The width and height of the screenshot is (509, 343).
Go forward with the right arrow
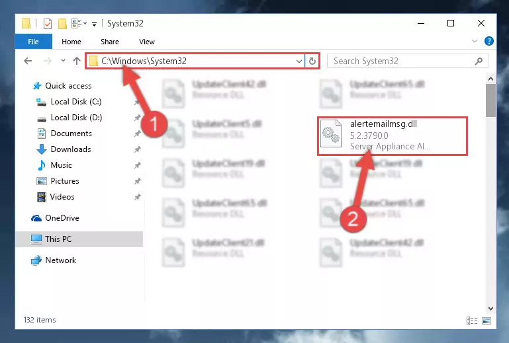click(48, 61)
